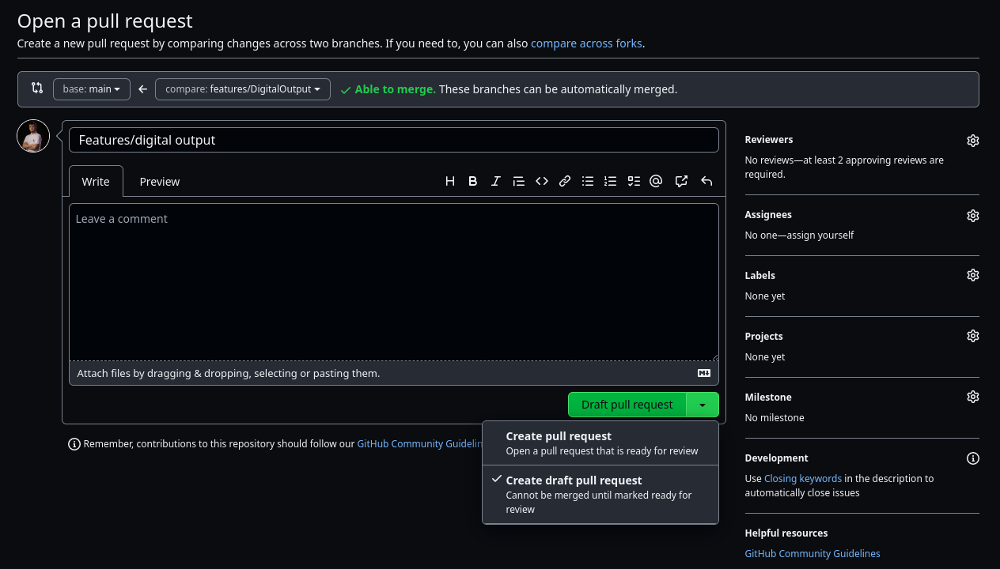
Task: Insert a heading with the H icon
Action: pyautogui.click(x=450, y=181)
